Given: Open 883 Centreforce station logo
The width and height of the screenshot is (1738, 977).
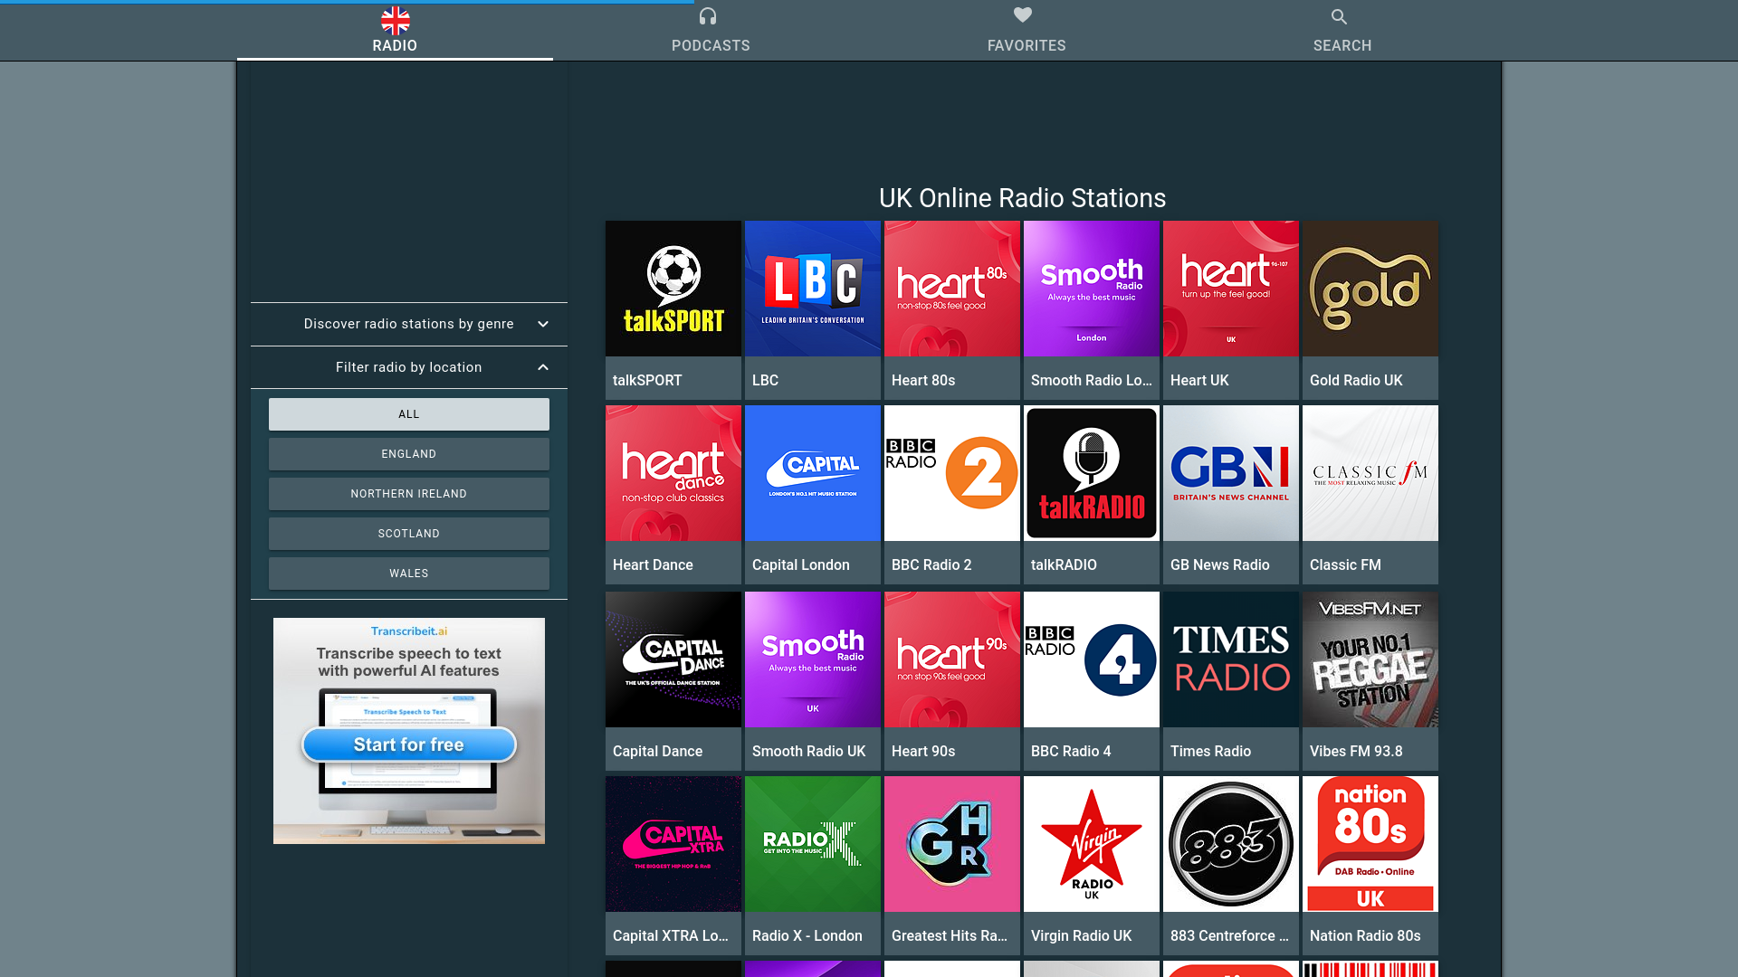Looking at the screenshot, I should (1231, 844).
